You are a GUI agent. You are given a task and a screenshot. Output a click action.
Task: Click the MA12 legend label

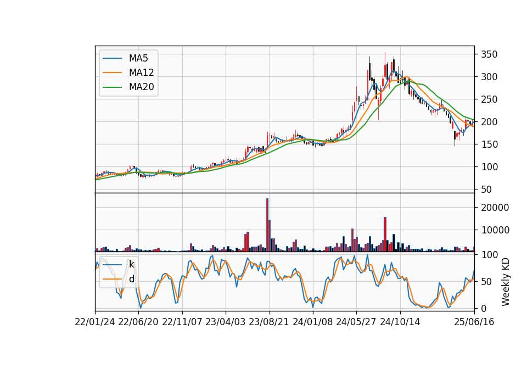click(x=141, y=73)
